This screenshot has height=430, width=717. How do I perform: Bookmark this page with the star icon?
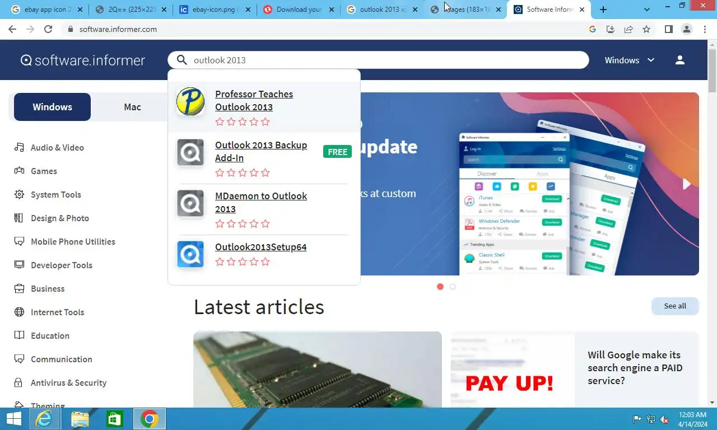point(646,29)
